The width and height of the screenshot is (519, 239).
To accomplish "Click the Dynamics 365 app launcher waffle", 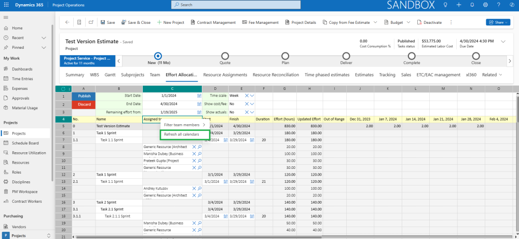I will 6,5.
